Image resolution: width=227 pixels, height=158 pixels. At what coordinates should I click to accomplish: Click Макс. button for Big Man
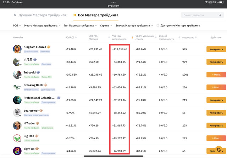(216, 138)
